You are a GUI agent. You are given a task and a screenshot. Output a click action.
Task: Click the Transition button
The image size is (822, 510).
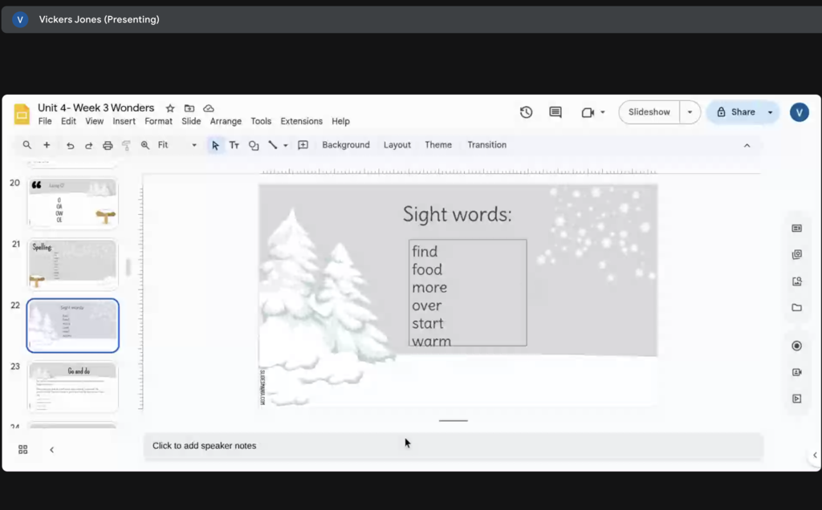486,145
